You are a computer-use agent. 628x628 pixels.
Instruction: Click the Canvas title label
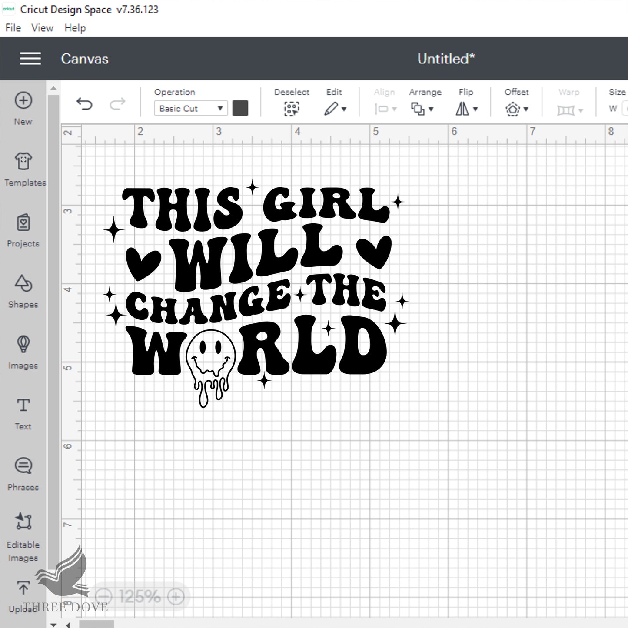[x=85, y=59]
